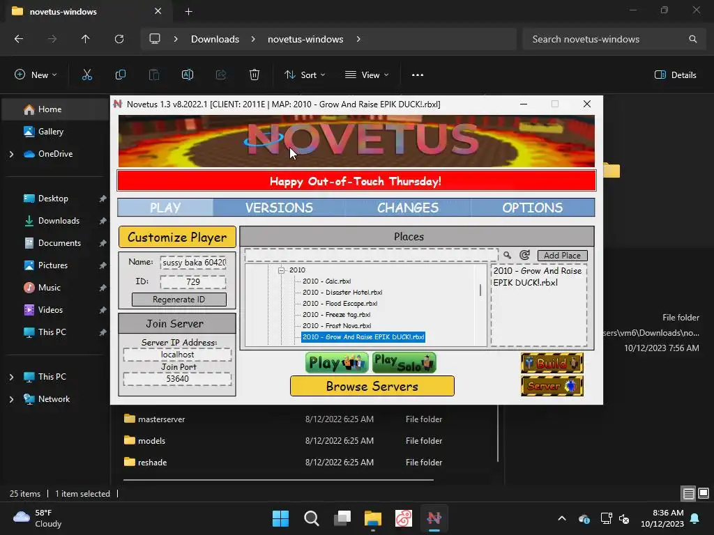The width and height of the screenshot is (714, 535).
Task: Open taskbar Search
Action: pos(312,518)
